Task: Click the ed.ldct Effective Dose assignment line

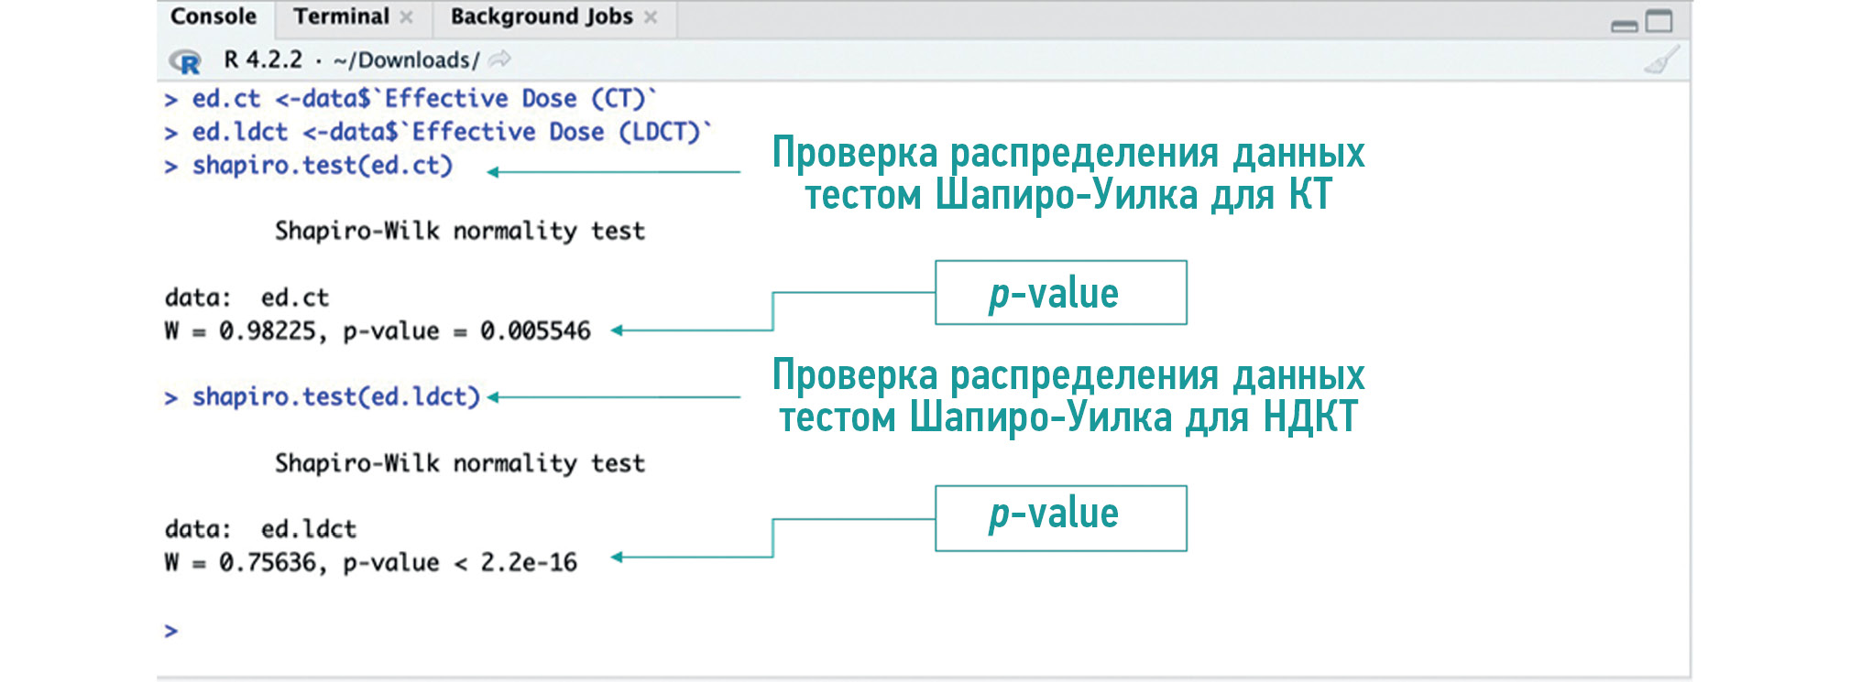Action: [451, 132]
